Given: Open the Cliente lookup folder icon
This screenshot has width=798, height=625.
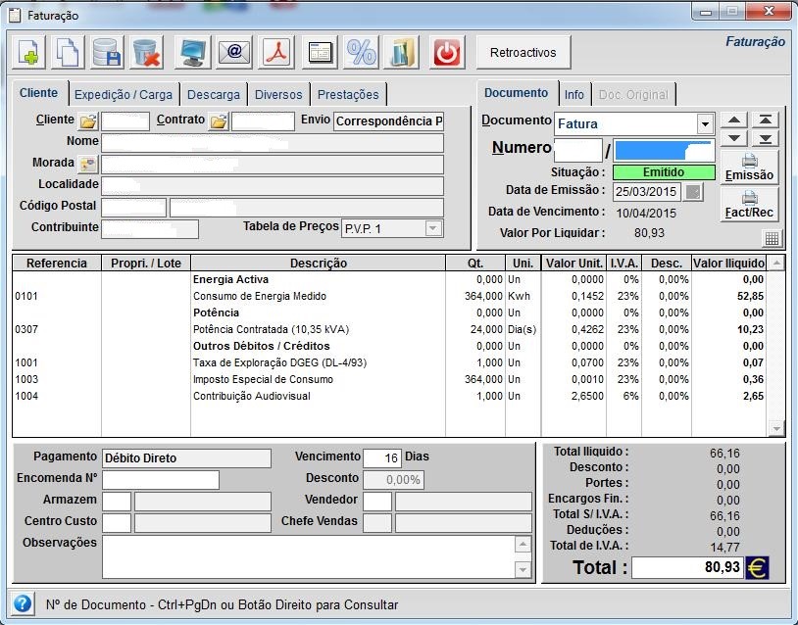Looking at the screenshot, I should point(88,121).
